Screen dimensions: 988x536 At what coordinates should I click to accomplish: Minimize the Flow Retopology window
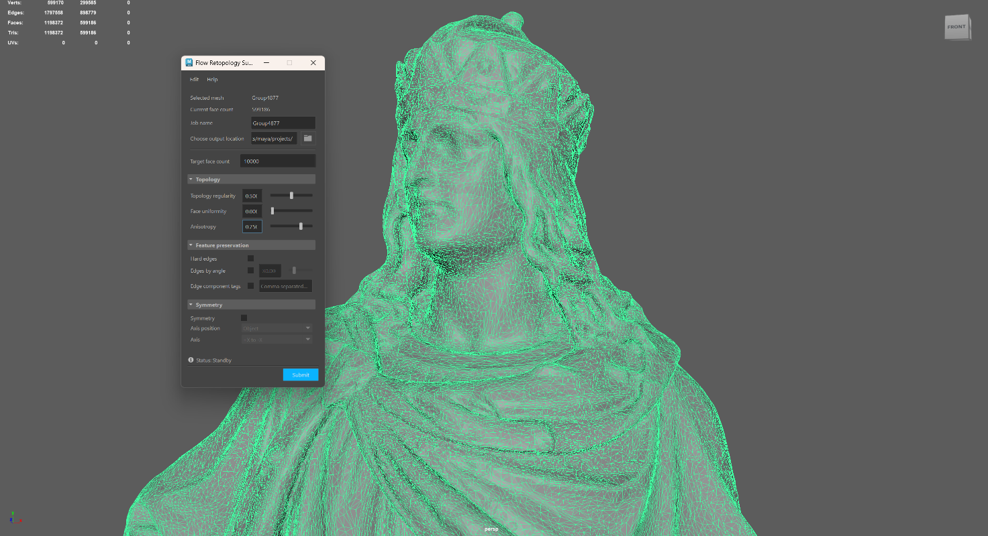[x=266, y=63]
